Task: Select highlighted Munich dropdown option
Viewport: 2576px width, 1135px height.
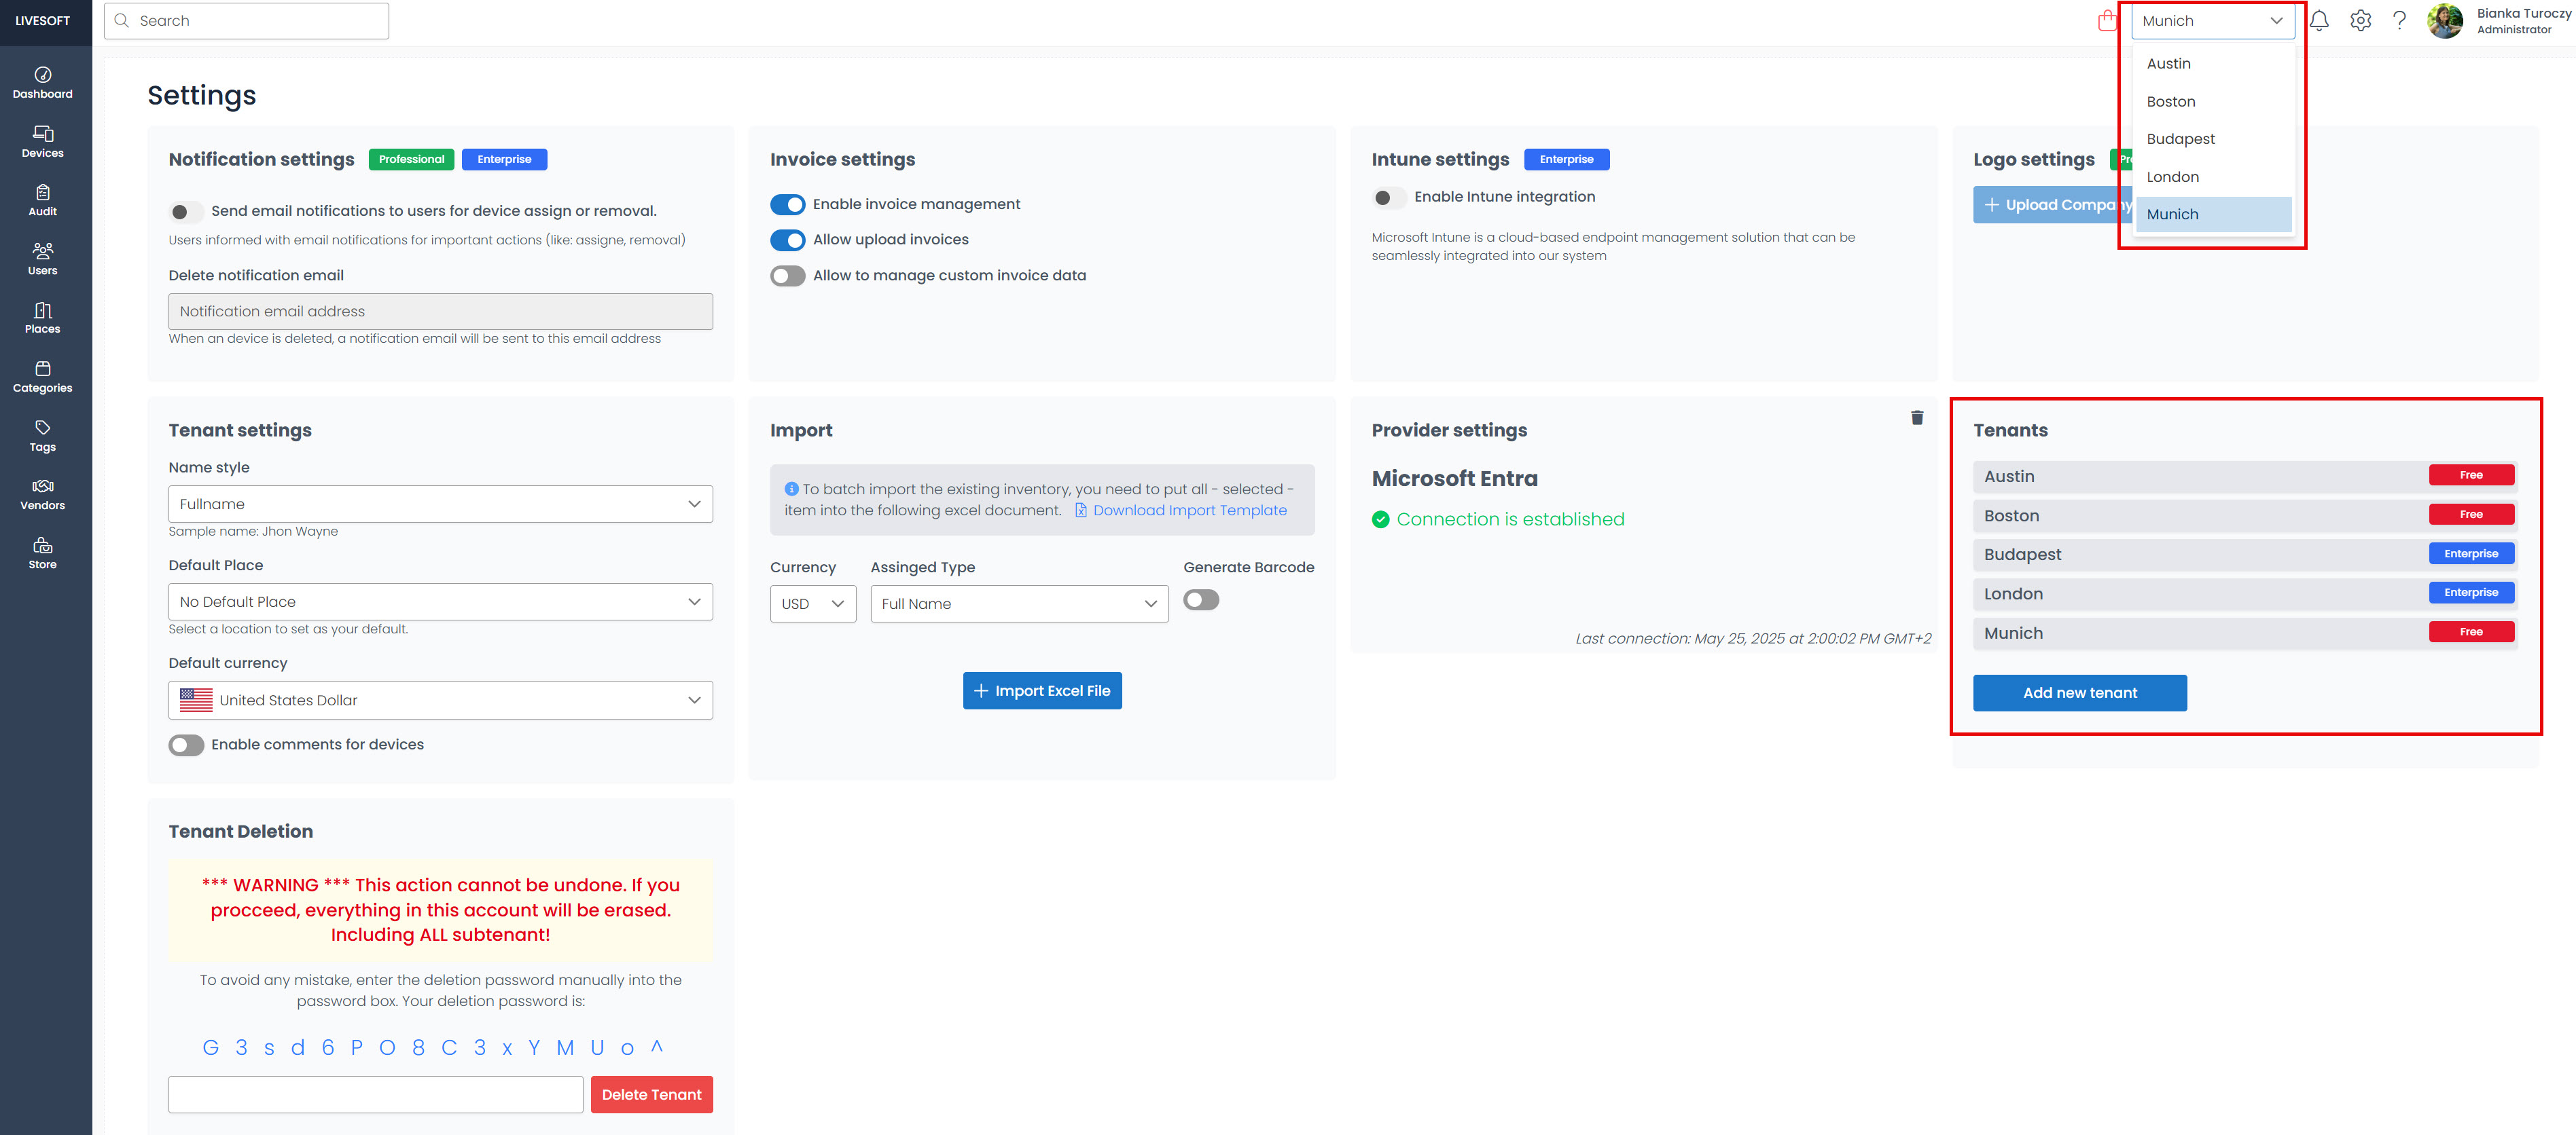Action: (2212, 215)
